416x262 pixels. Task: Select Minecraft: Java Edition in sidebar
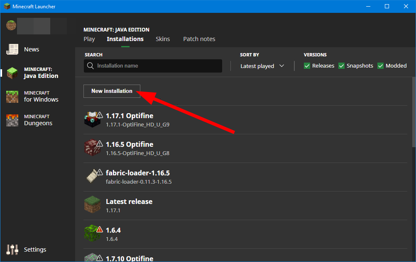41,73
